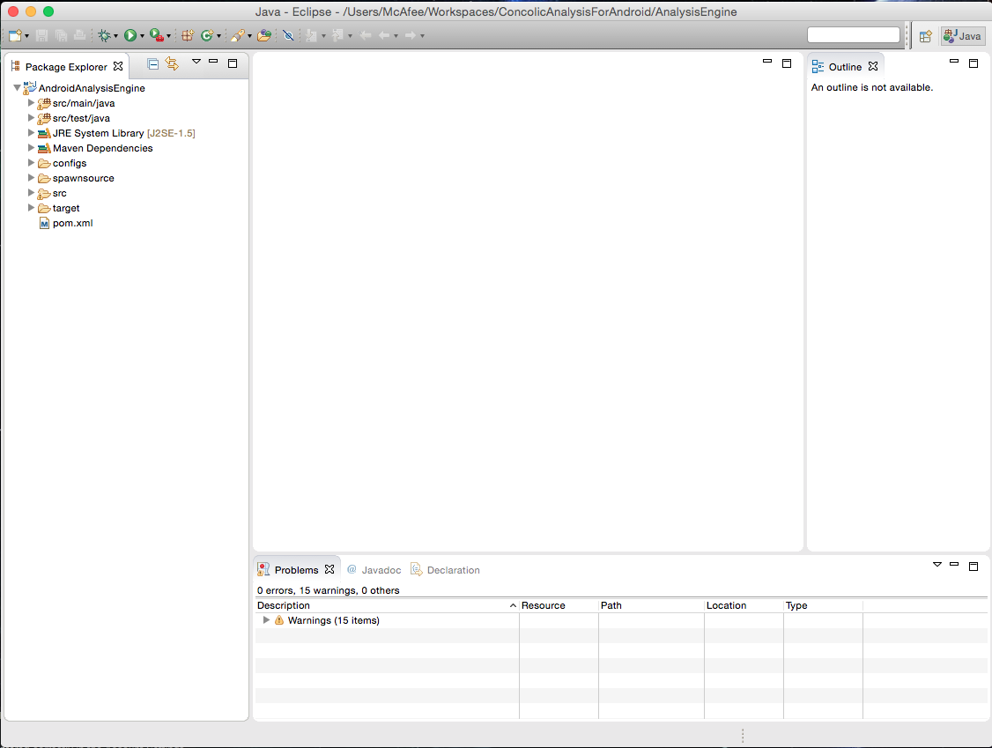Open the Search dropdown arrow

[249, 36]
